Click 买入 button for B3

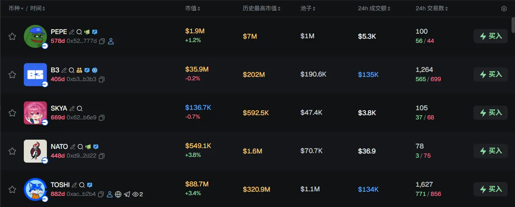click(x=490, y=74)
